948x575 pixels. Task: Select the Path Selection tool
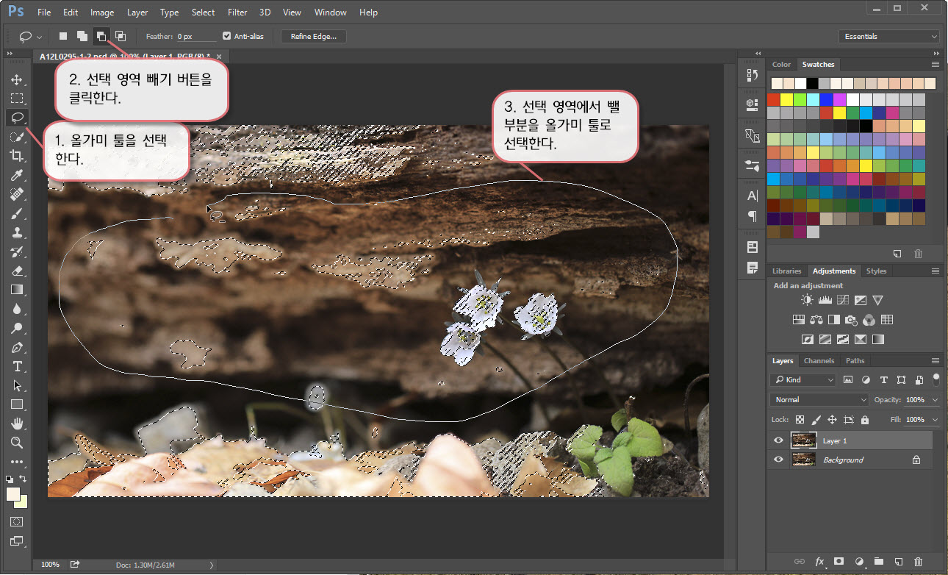tap(16, 385)
